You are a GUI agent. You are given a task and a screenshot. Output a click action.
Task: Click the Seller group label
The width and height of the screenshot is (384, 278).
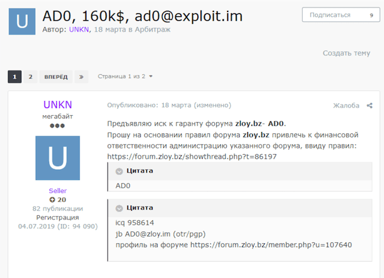click(x=57, y=191)
